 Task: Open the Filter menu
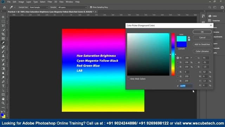[x=50, y=2]
